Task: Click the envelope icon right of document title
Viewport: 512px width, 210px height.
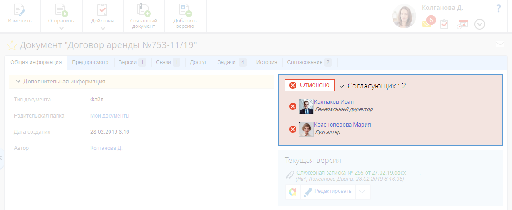Action: tap(500, 44)
